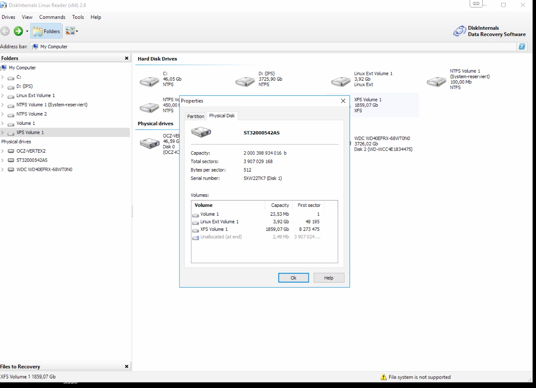Screen dimensions: 536x388
Task: Click Ok in the Properties dialog
Action: click(293, 278)
